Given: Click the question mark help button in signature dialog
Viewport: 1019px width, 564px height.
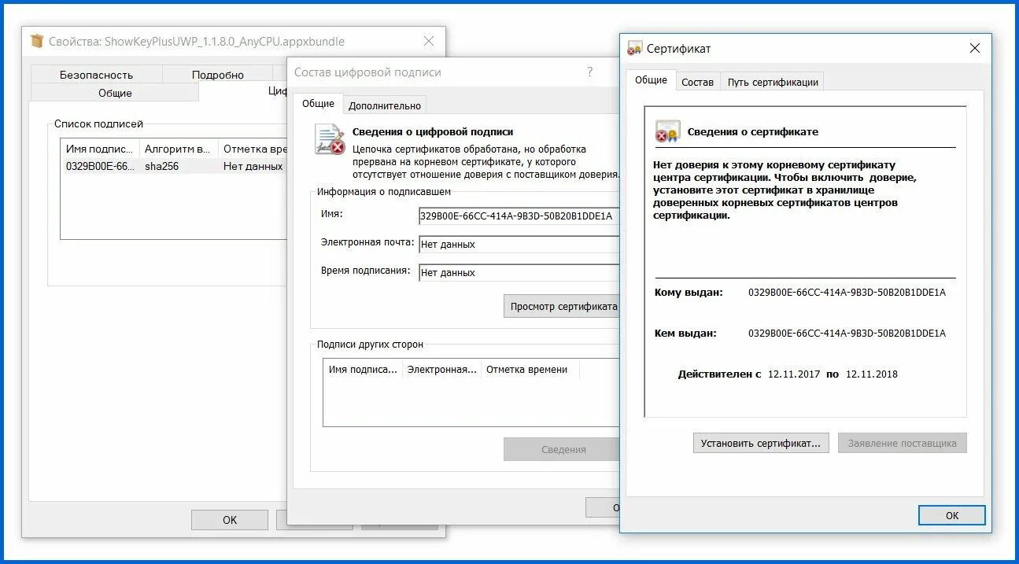Looking at the screenshot, I should tap(590, 72).
